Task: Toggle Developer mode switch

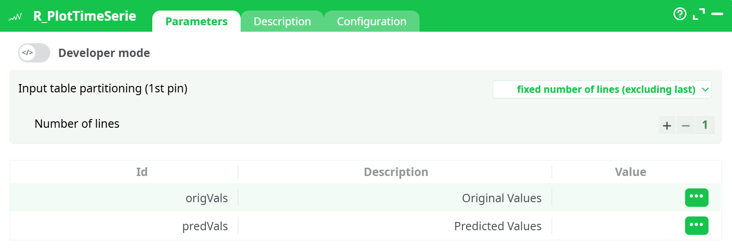Action: pos(34,53)
